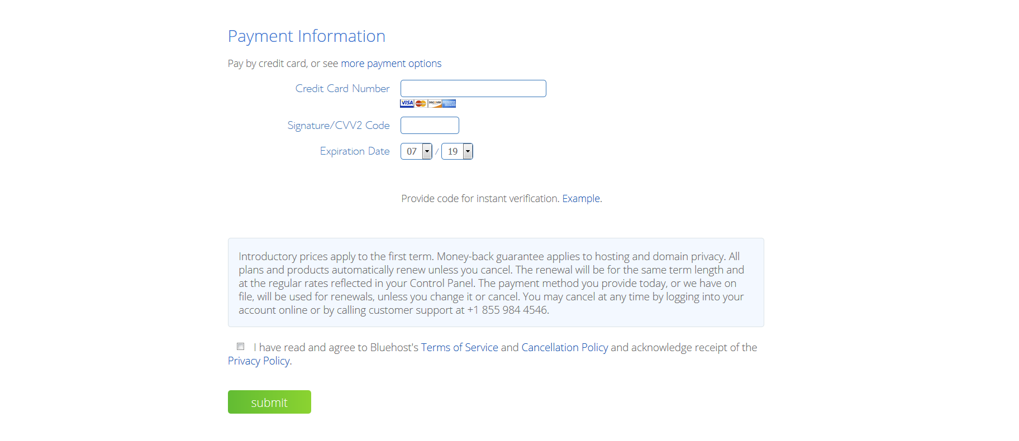The image size is (1019, 441).
Task: Click the introductory prices notice box
Action: click(496, 282)
